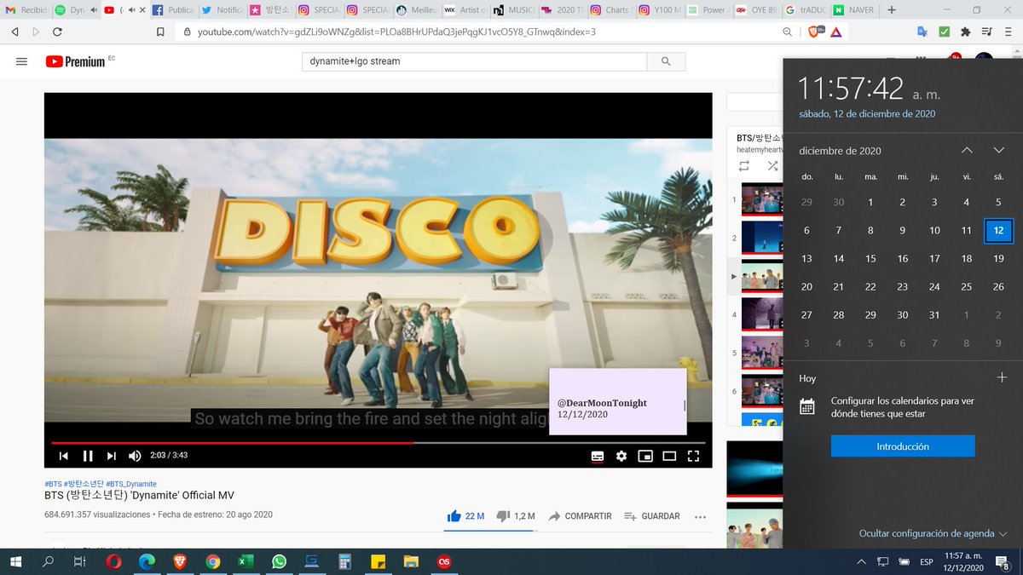Share the video via COMPARTIR
Screen dimensions: 1023x575
click(580, 516)
